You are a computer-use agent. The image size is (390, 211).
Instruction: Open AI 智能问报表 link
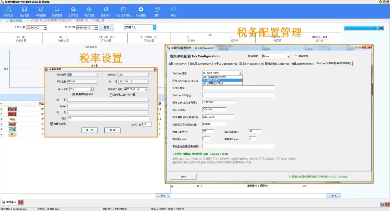tap(14, 20)
